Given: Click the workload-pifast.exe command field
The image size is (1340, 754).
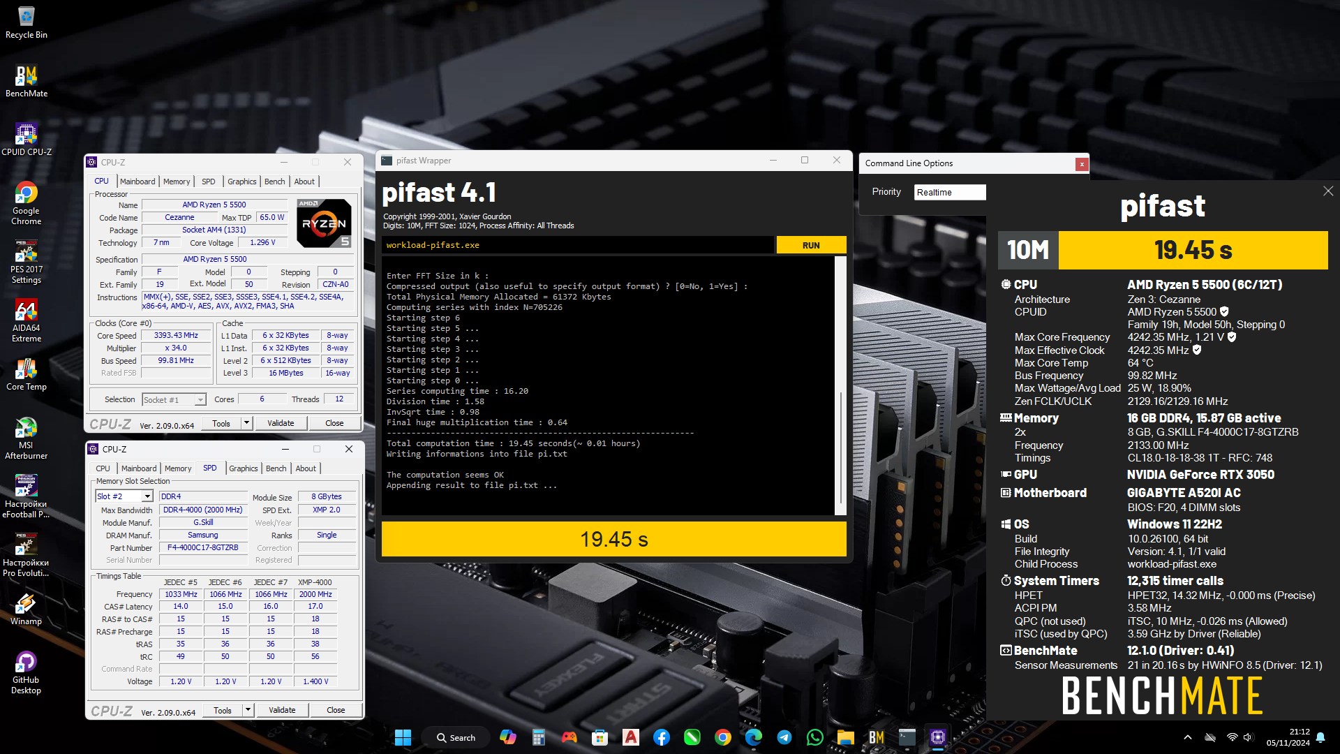Looking at the screenshot, I should (578, 245).
